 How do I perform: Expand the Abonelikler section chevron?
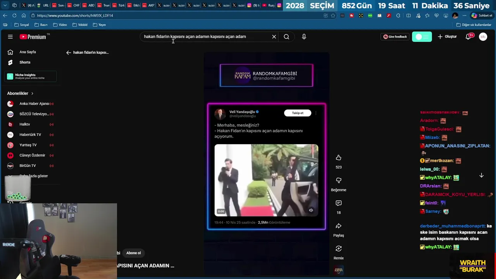(32, 93)
